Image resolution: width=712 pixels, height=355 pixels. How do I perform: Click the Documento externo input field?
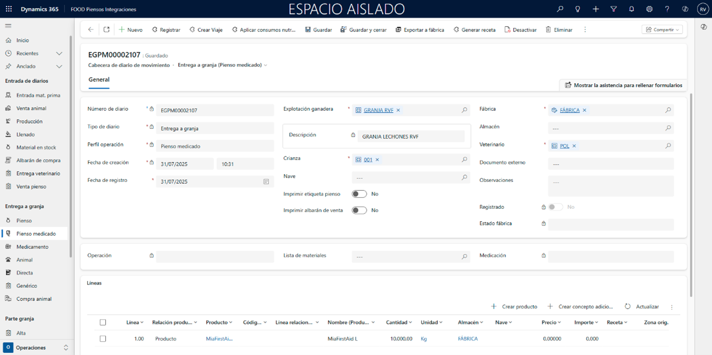coord(611,164)
